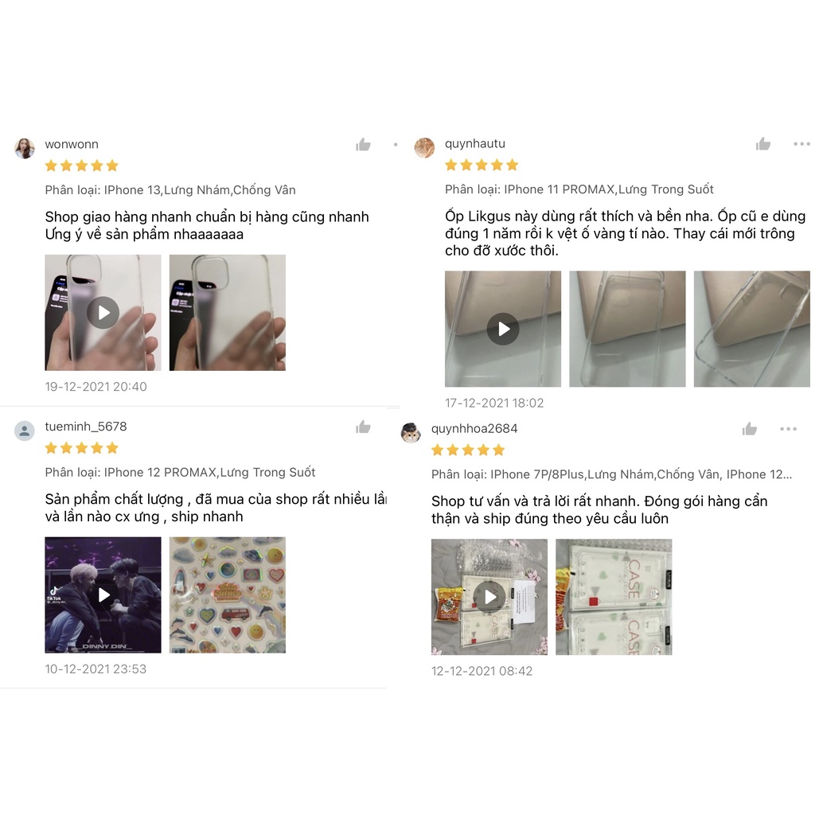Open wonwonn's profile avatar

coord(25,149)
